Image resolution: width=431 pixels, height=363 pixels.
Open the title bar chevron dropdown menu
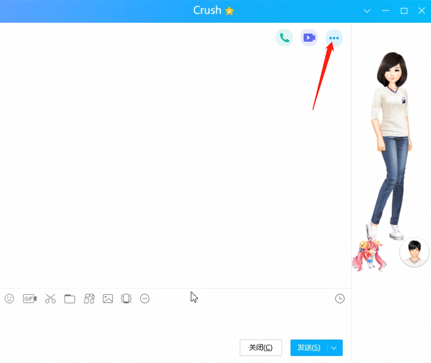[367, 11]
